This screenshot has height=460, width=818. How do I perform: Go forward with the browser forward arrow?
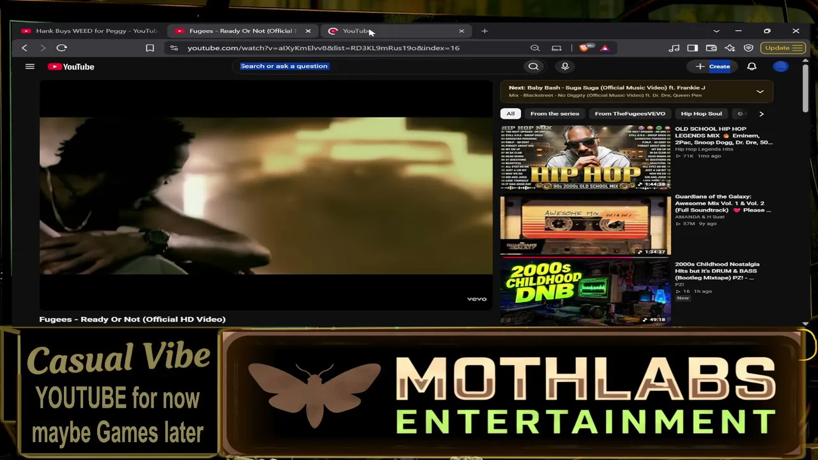pyautogui.click(x=43, y=48)
